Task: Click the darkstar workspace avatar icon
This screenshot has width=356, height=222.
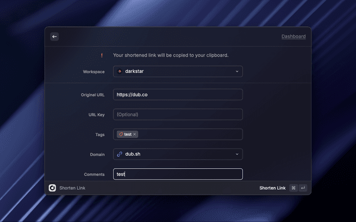Action: tap(120, 72)
